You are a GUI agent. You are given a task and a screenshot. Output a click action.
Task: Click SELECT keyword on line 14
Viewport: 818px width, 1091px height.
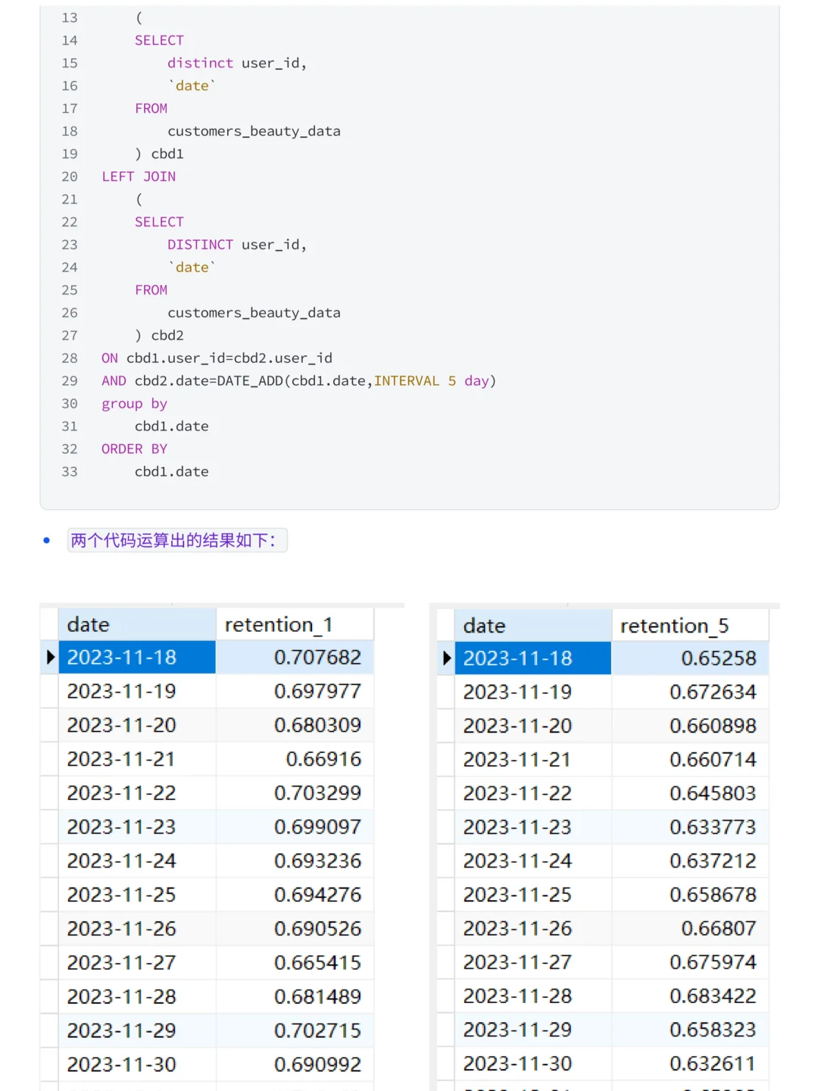[x=159, y=40]
